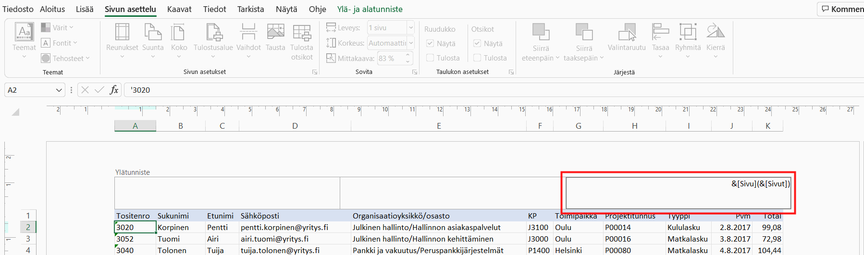Select cell with P00016
This screenshot has height=255, width=864.
[x=634, y=239]
